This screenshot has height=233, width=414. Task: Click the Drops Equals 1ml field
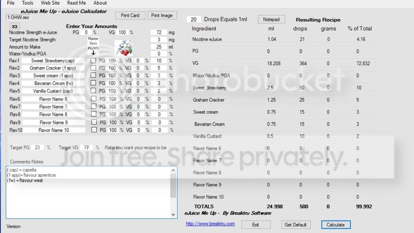point(194,19)
